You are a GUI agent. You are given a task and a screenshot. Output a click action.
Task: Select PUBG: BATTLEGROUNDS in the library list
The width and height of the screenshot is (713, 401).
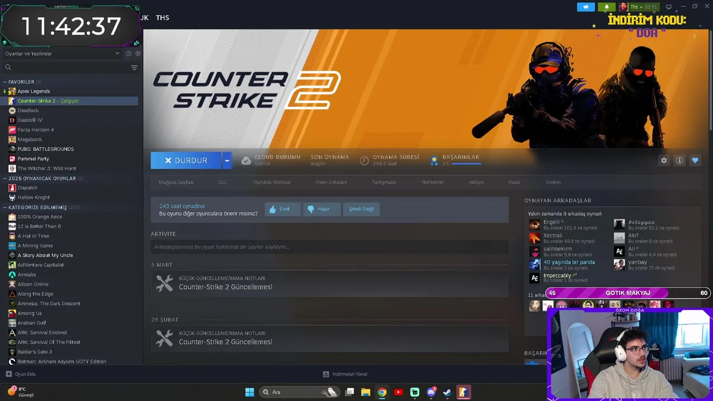point(46,149)
